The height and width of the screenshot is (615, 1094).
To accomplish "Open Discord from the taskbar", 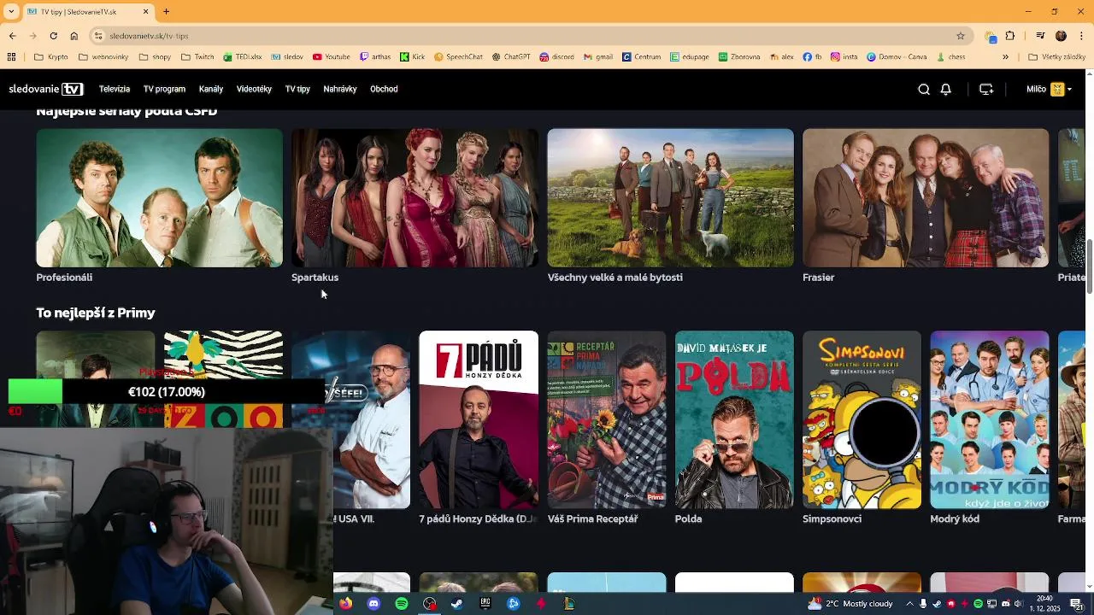I will [x=373, y=604].
